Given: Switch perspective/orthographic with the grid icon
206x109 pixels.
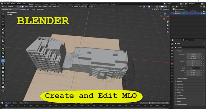Looking at the screenshot, I should (168, 32).
